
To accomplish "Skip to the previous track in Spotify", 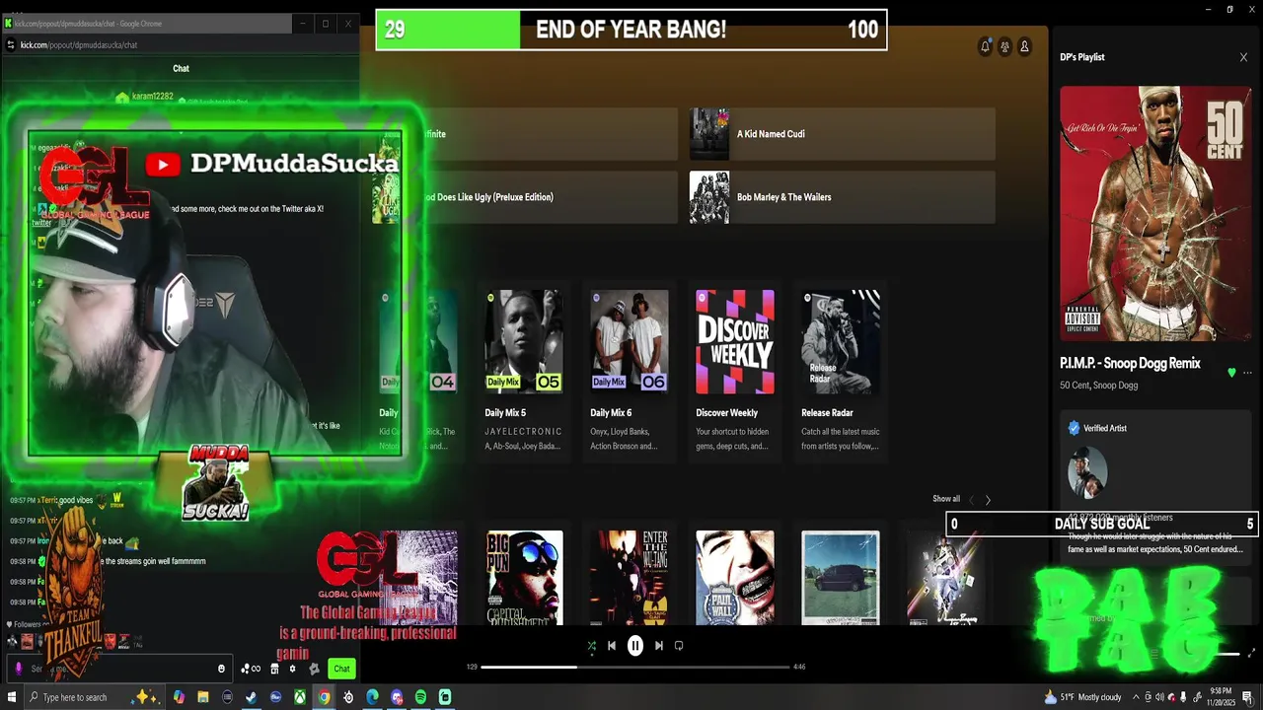I will pos(612,646).
